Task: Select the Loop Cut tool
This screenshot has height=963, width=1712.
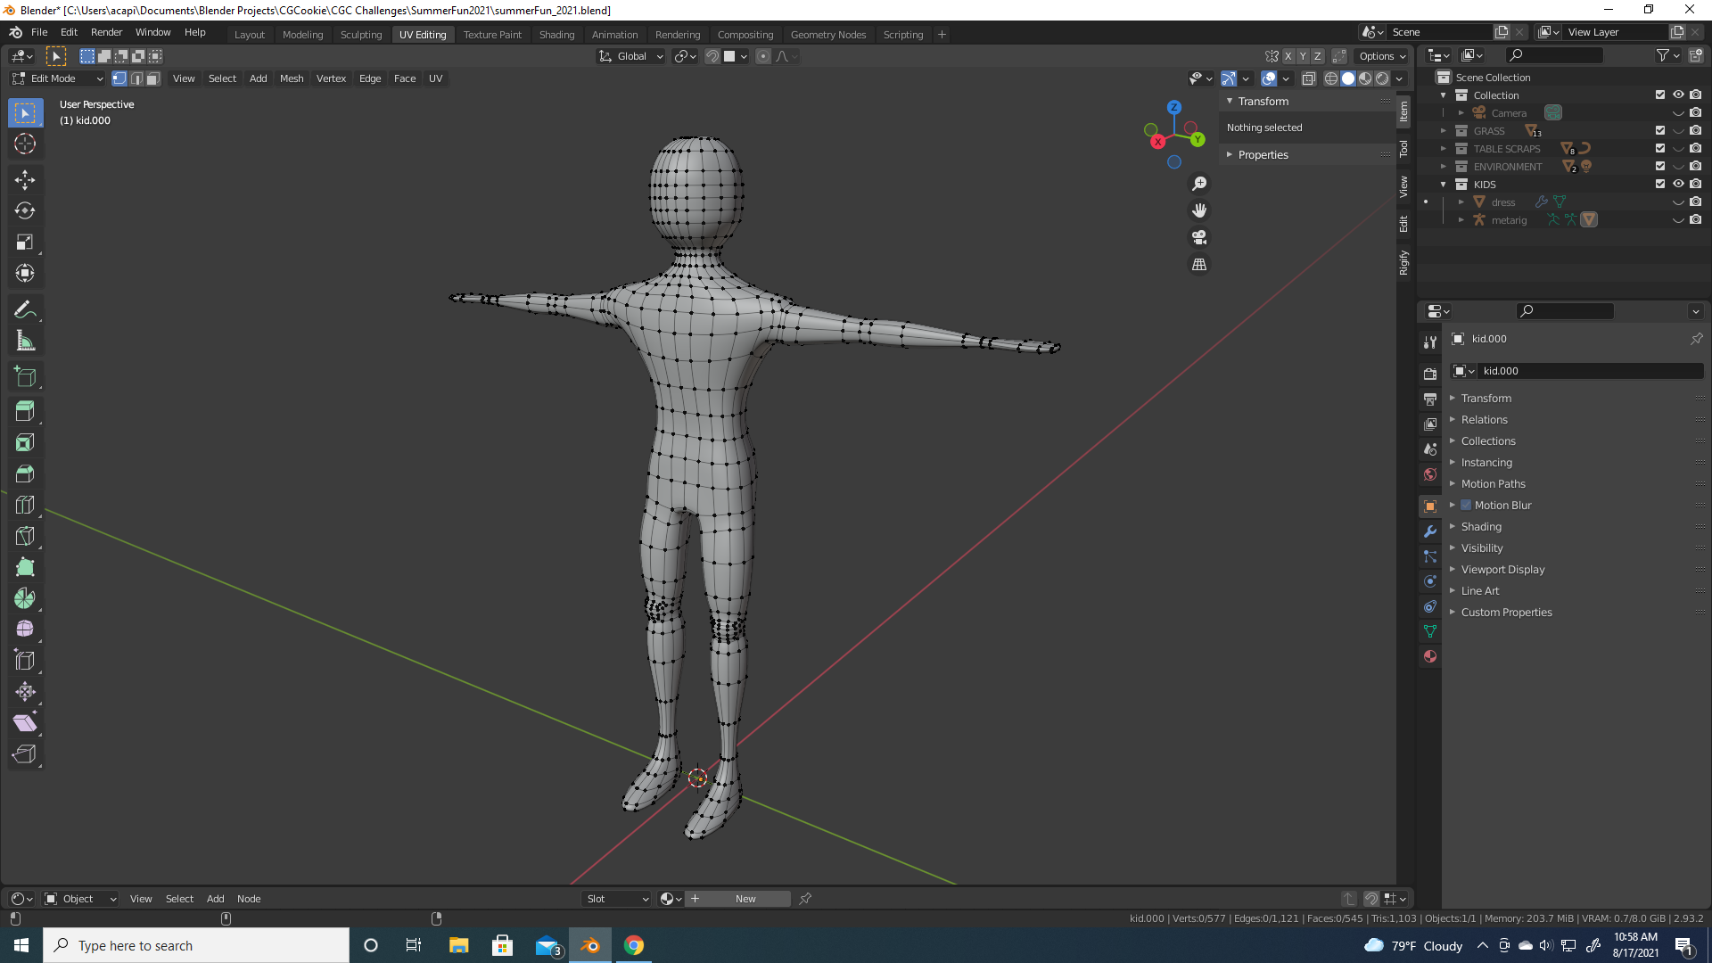Action: [25, 505]
